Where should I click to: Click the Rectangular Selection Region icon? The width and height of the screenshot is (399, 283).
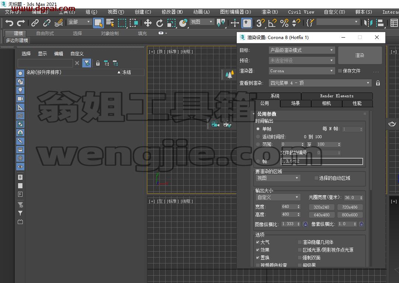[x=122, y=23]
